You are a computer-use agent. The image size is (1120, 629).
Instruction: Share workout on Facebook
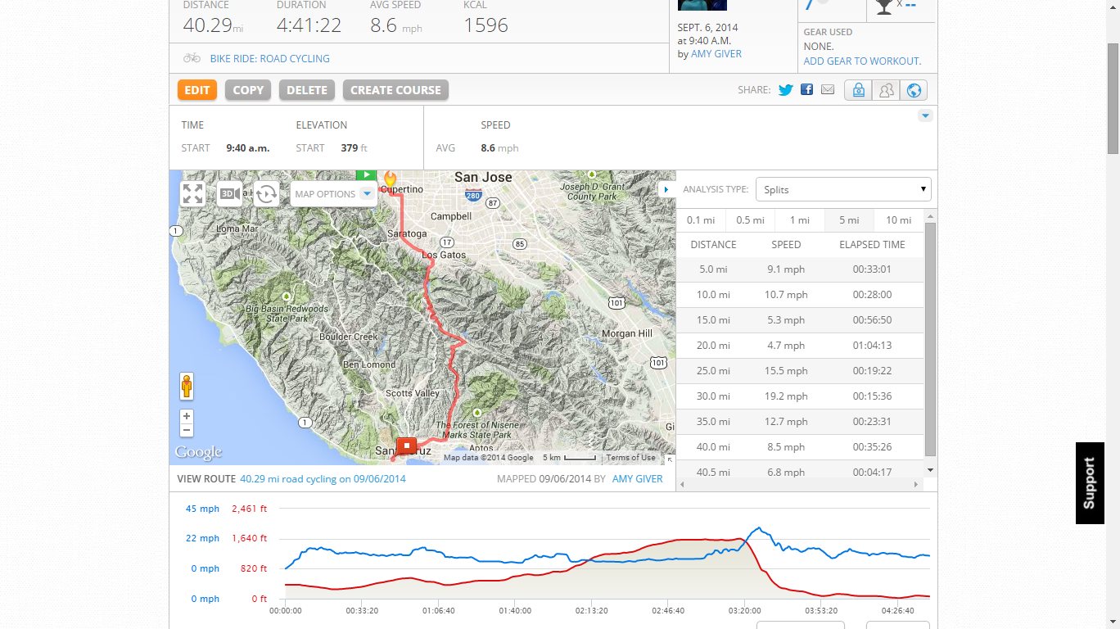click(x=807, y=90)
